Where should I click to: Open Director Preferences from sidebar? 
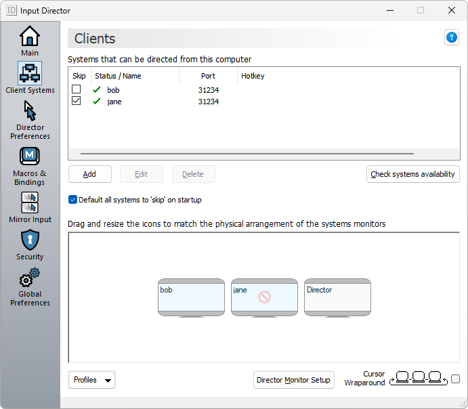pyautogui.click(x=30, y=120)
